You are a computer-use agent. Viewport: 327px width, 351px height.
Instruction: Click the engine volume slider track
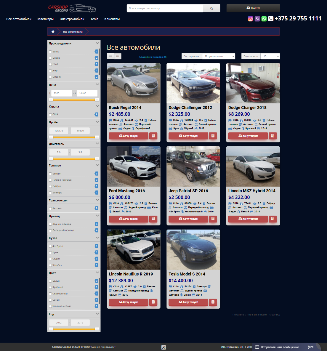(x=74, y=159)
